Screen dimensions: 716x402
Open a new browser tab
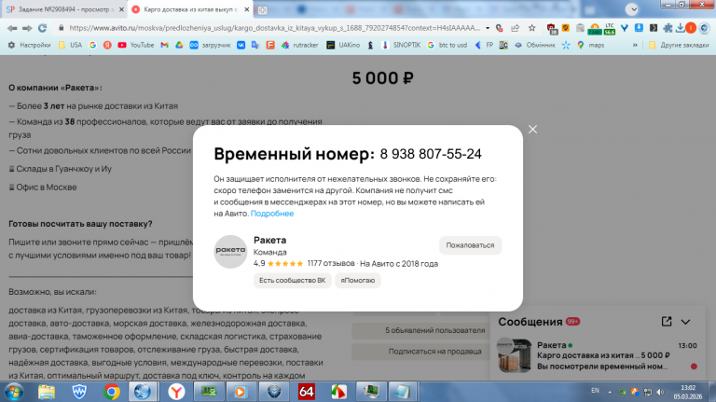[263, 9]
